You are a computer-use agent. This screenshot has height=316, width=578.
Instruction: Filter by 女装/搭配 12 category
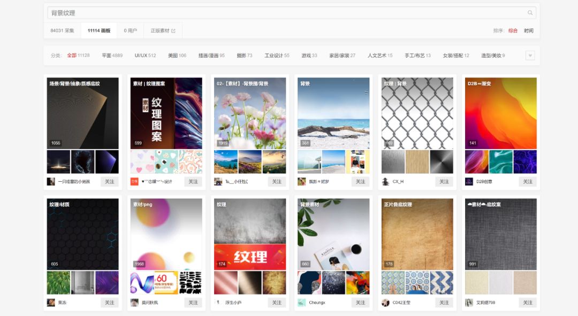point(455,56)
